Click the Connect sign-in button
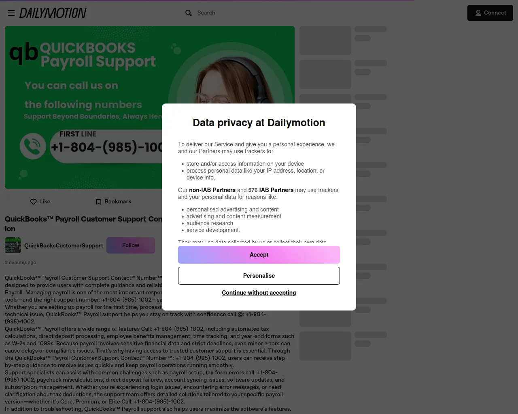 (x=490, y=13)
